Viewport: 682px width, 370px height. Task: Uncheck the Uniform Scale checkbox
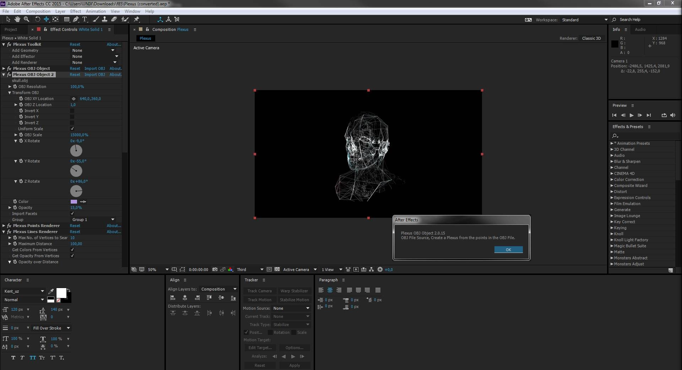tap(72, 129)
